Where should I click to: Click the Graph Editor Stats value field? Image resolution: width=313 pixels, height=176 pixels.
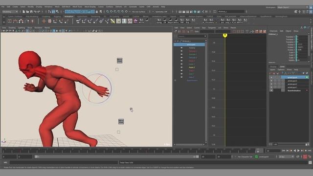(x=207, y=31)
